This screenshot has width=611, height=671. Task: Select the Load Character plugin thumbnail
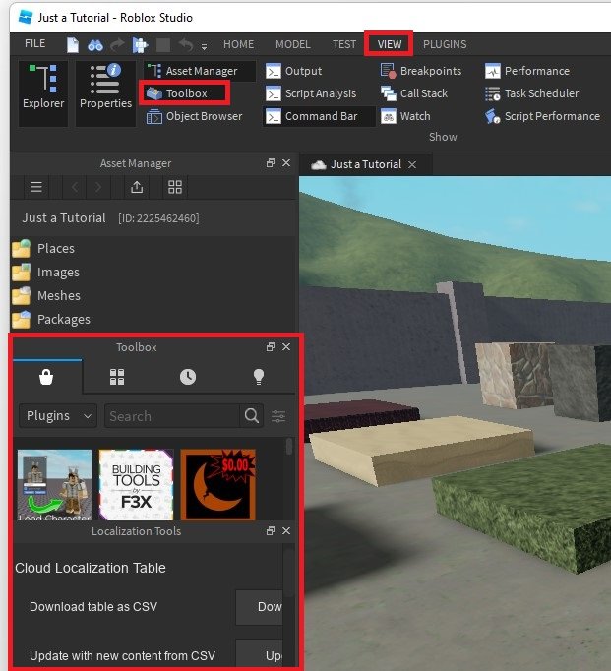54,484
